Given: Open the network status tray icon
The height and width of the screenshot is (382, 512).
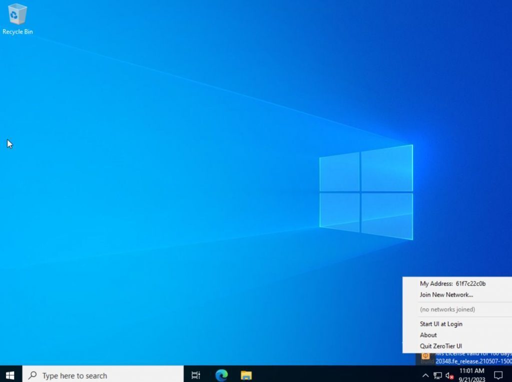Looking at the screenshot, I should click(437, 376).
